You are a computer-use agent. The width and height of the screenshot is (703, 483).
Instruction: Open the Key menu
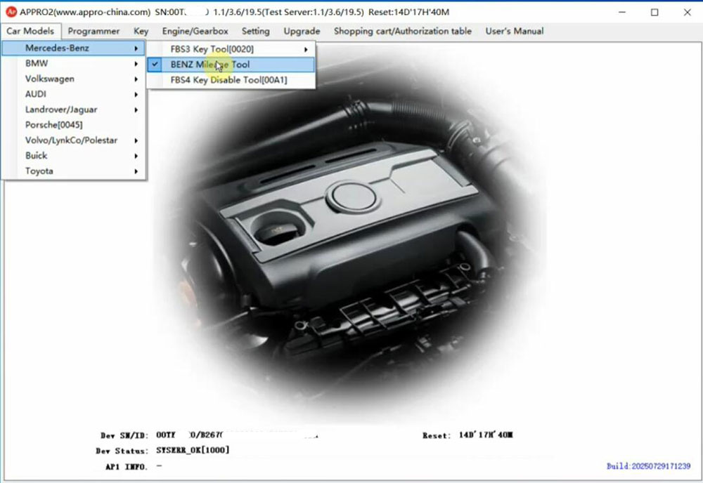tap(141, 31)
